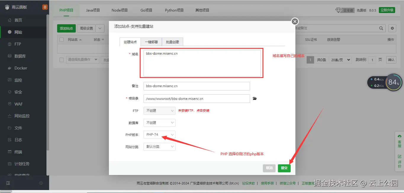Screen dimensions: 404x193
Task: Click the orange notification badge 0
Action: [45, 7]
